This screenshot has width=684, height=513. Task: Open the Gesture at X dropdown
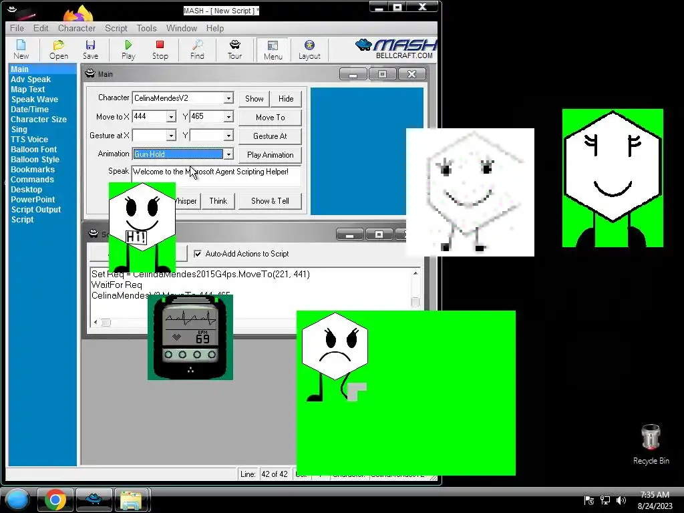[x=171, y=136]
